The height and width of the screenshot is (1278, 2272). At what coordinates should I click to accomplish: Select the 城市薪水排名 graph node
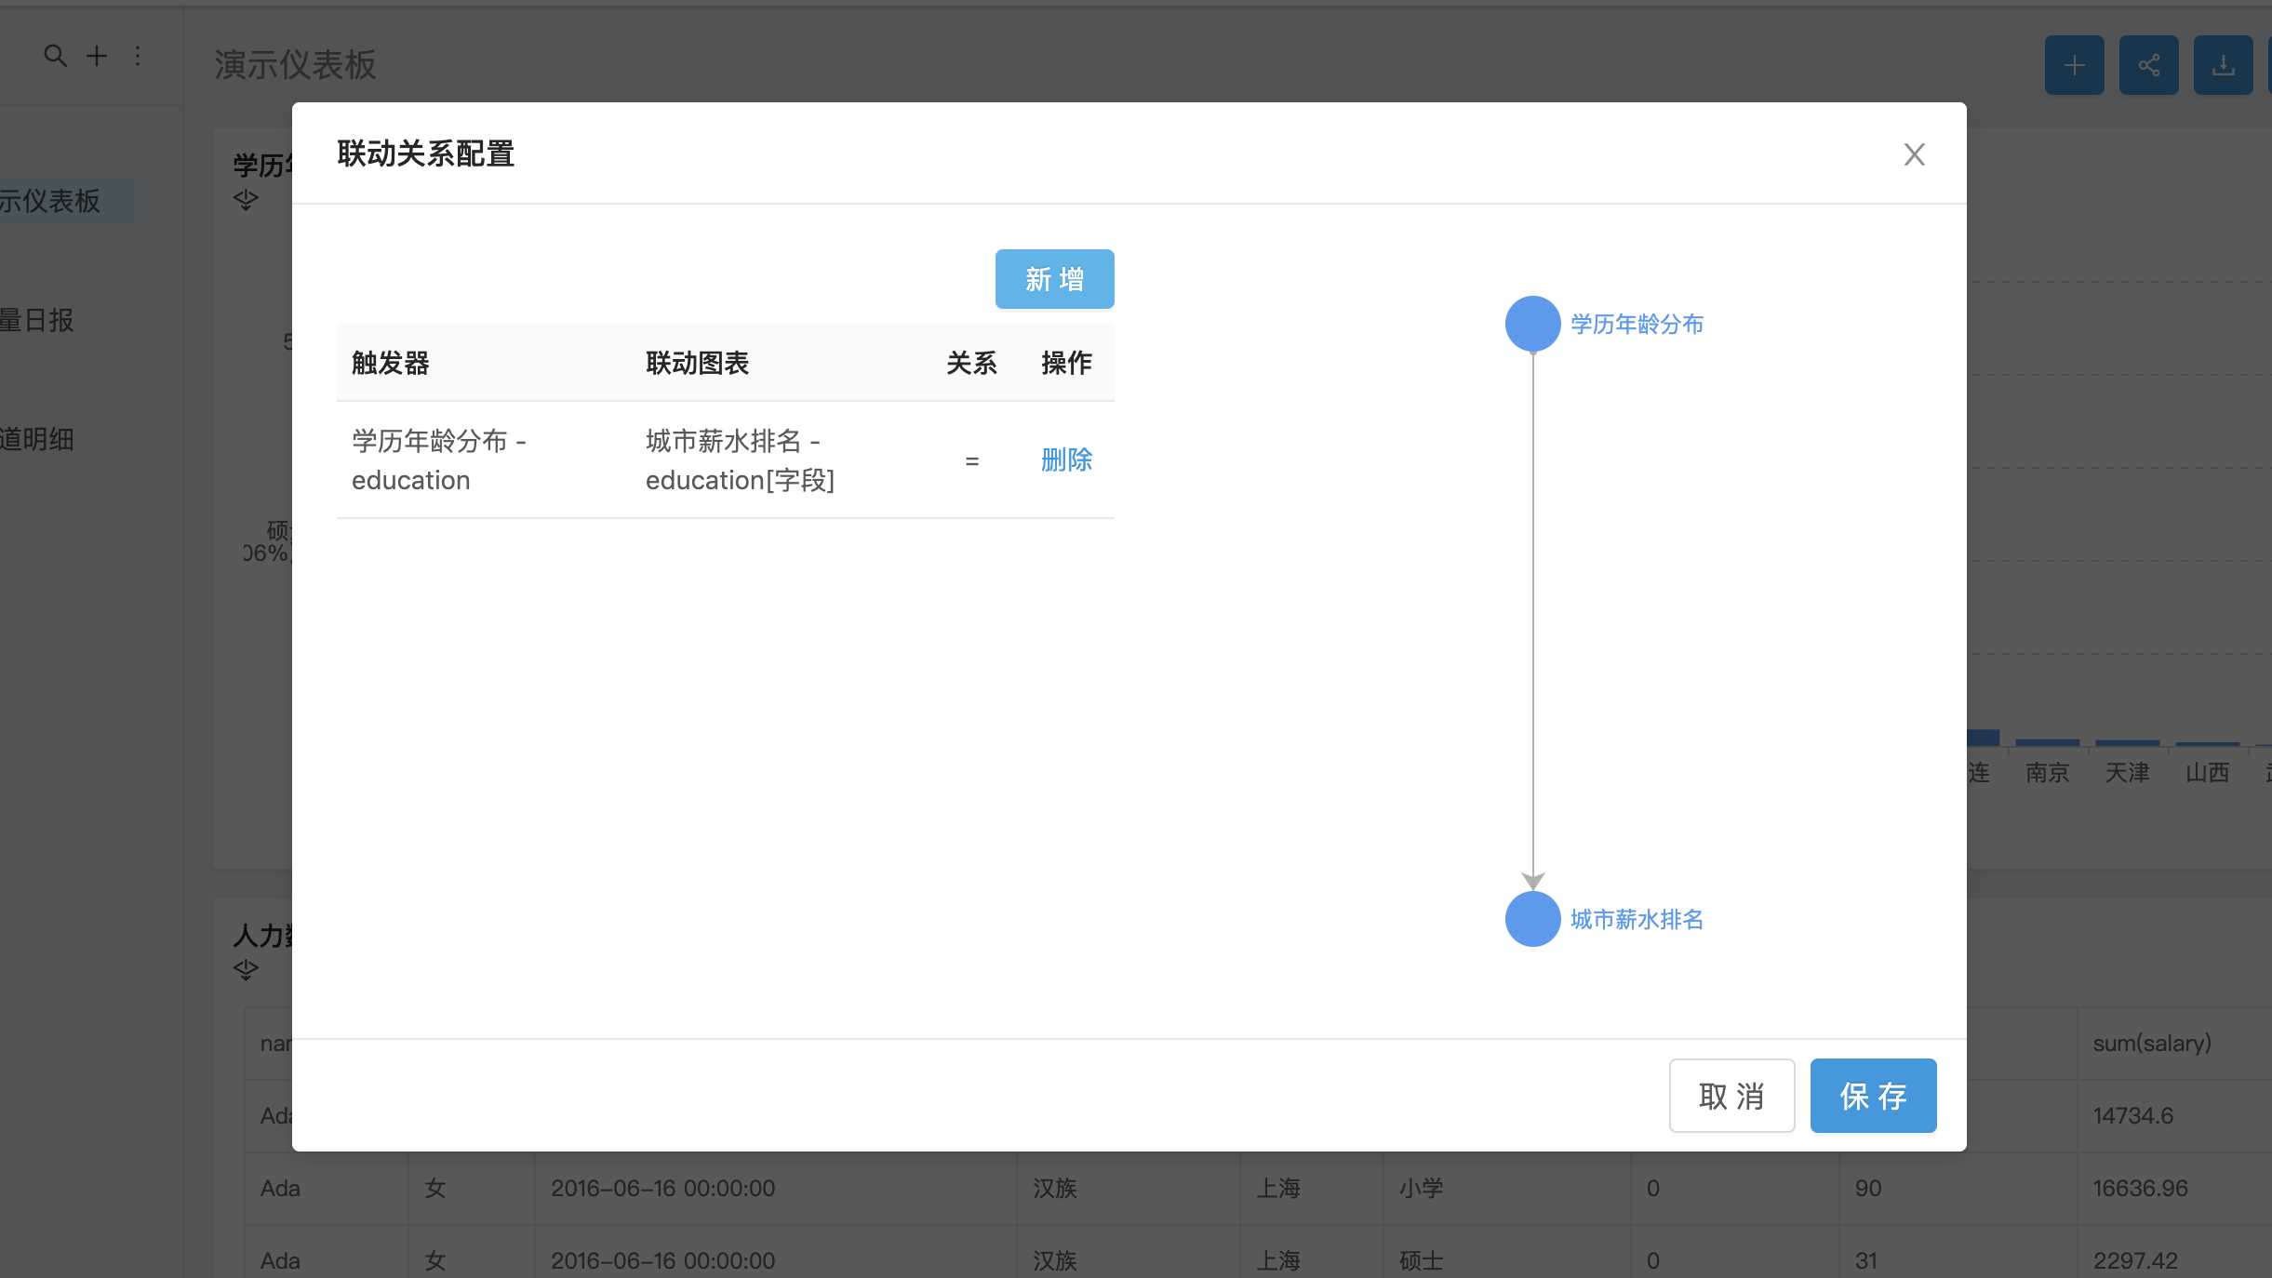[x=1532, y=919]
